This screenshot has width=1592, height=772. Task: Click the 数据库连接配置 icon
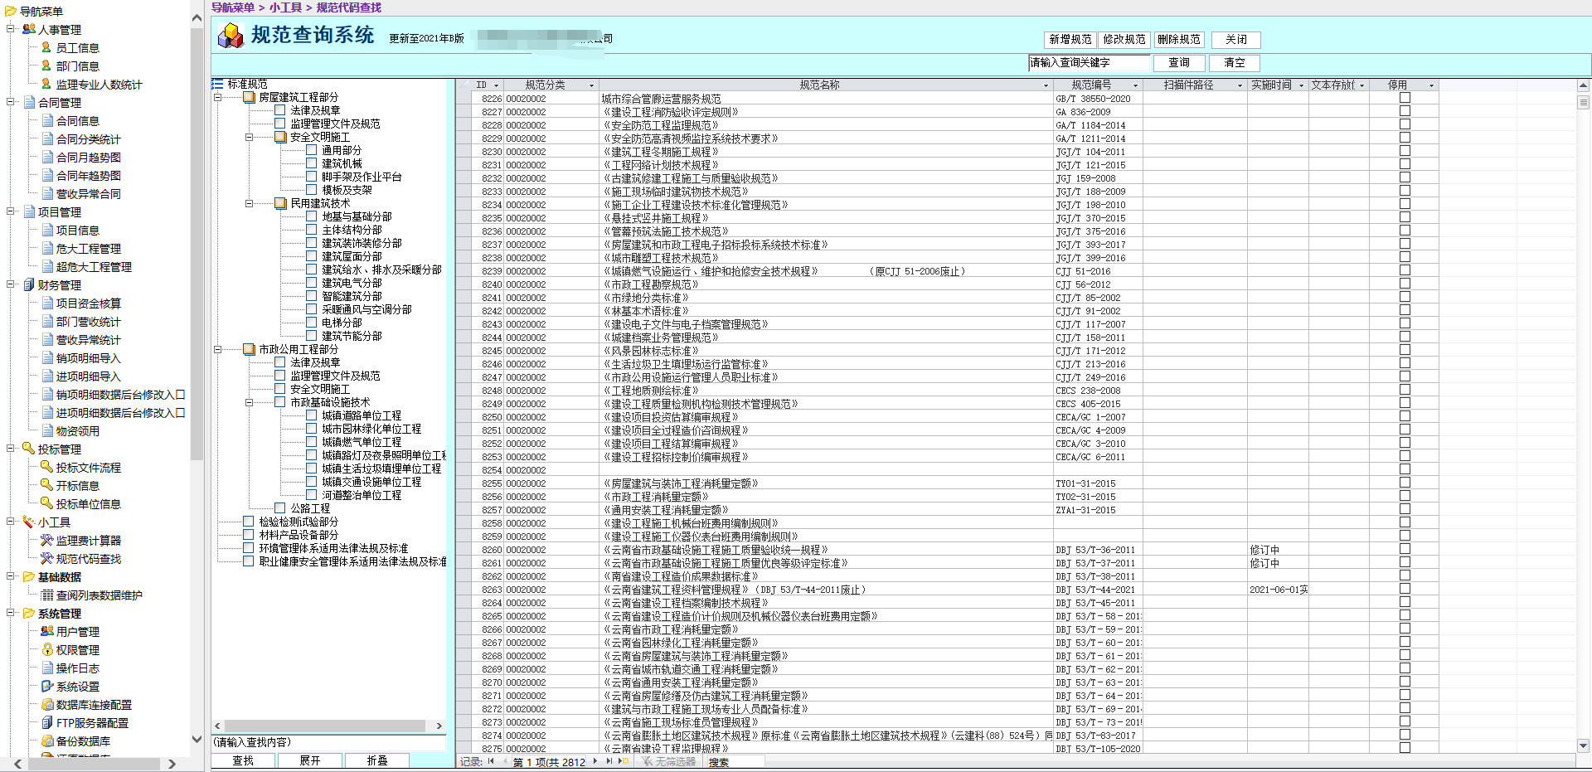pos(47,704)
